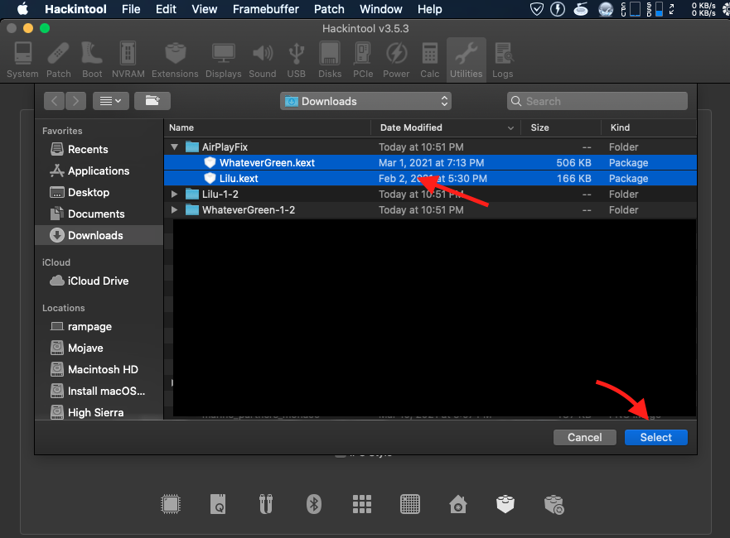Click the white kext brick utility icon
This screenshot has width=730, height=538.
[x=505, y=505]
